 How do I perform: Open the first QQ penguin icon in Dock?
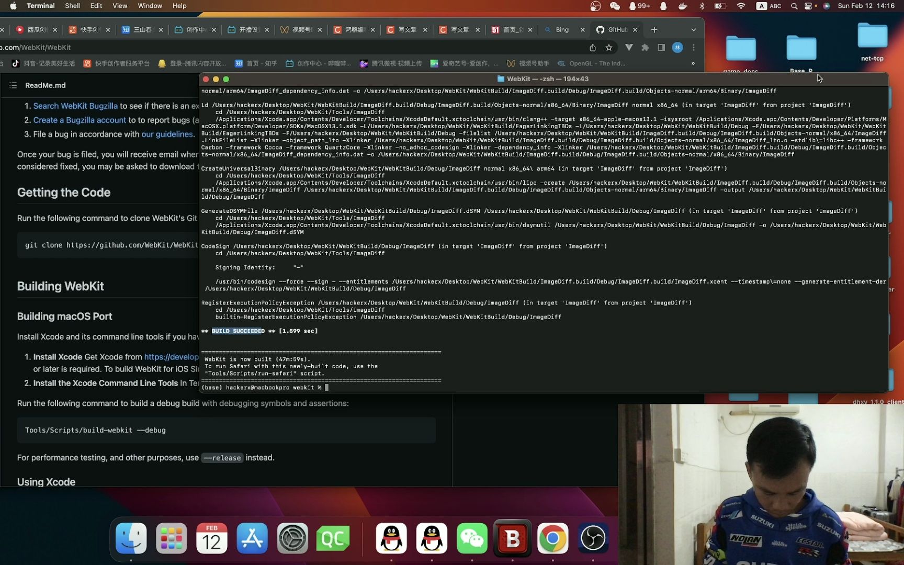pyautogui.click(x=391, y=538)
